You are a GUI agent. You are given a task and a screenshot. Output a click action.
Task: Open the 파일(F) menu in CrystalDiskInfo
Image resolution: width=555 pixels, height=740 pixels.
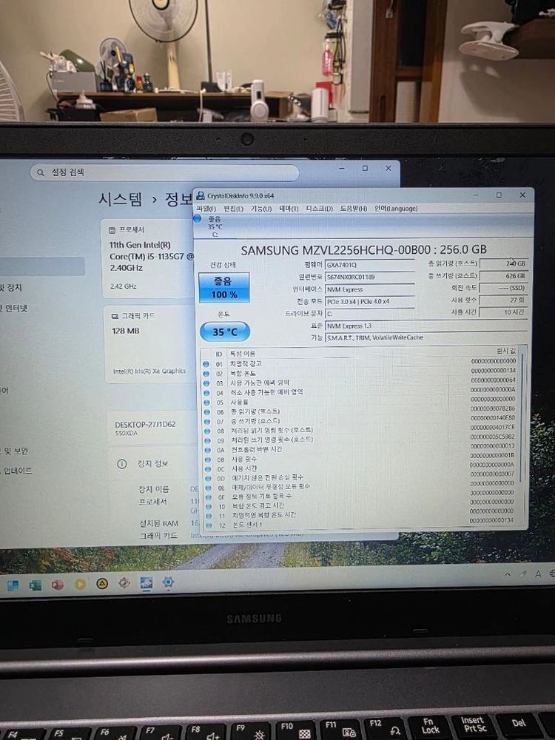click(206, 209)
